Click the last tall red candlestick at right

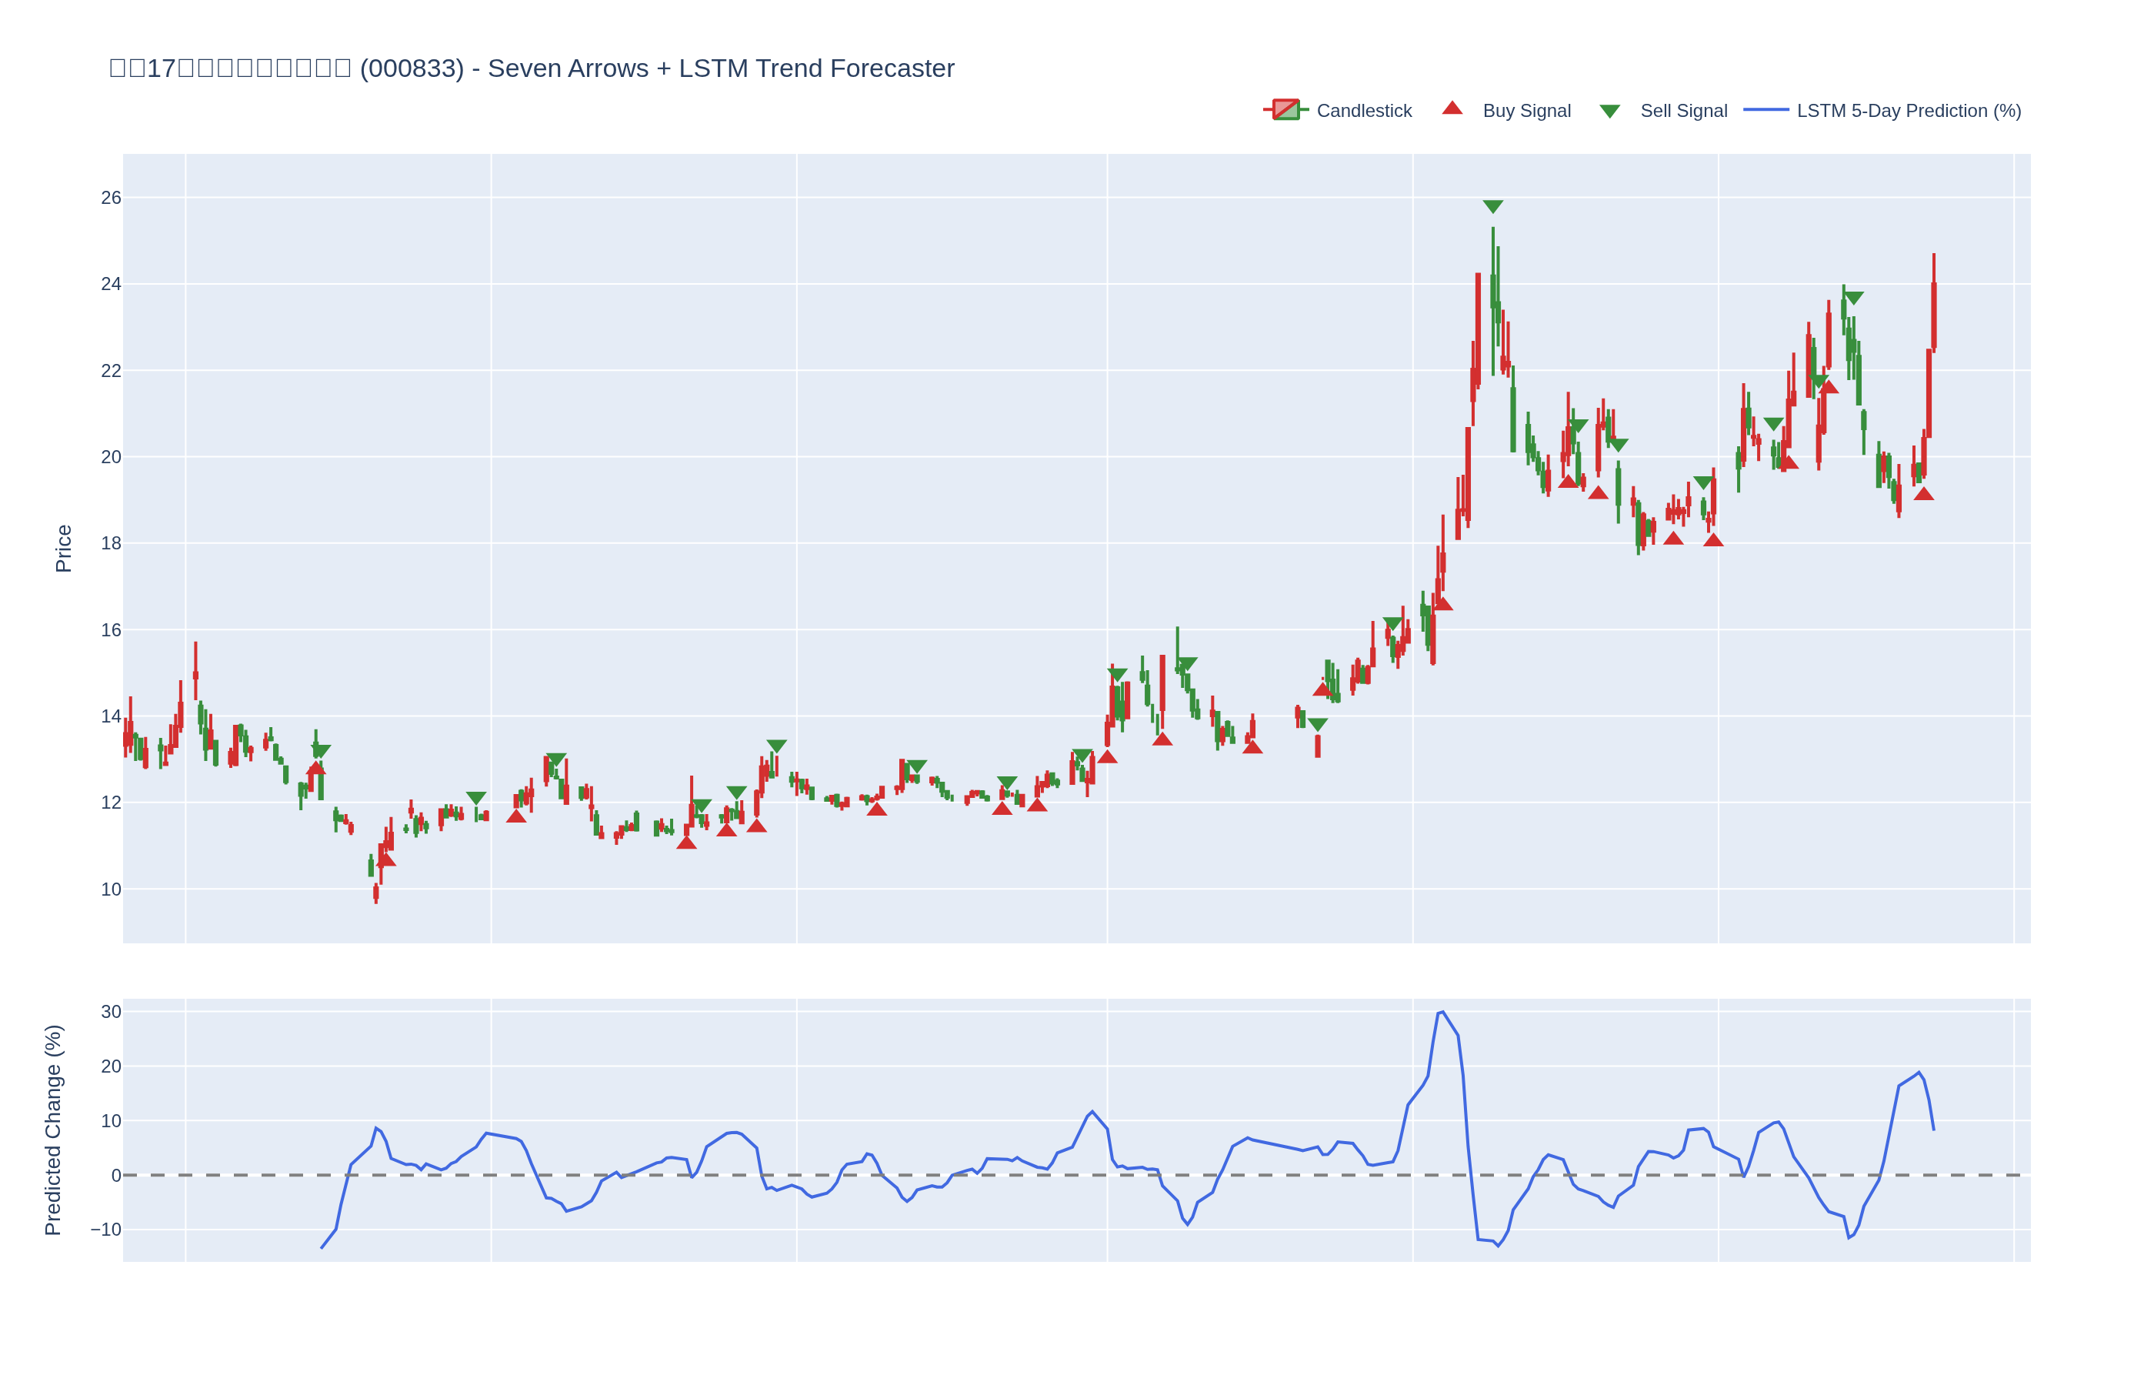[1933, 315]
